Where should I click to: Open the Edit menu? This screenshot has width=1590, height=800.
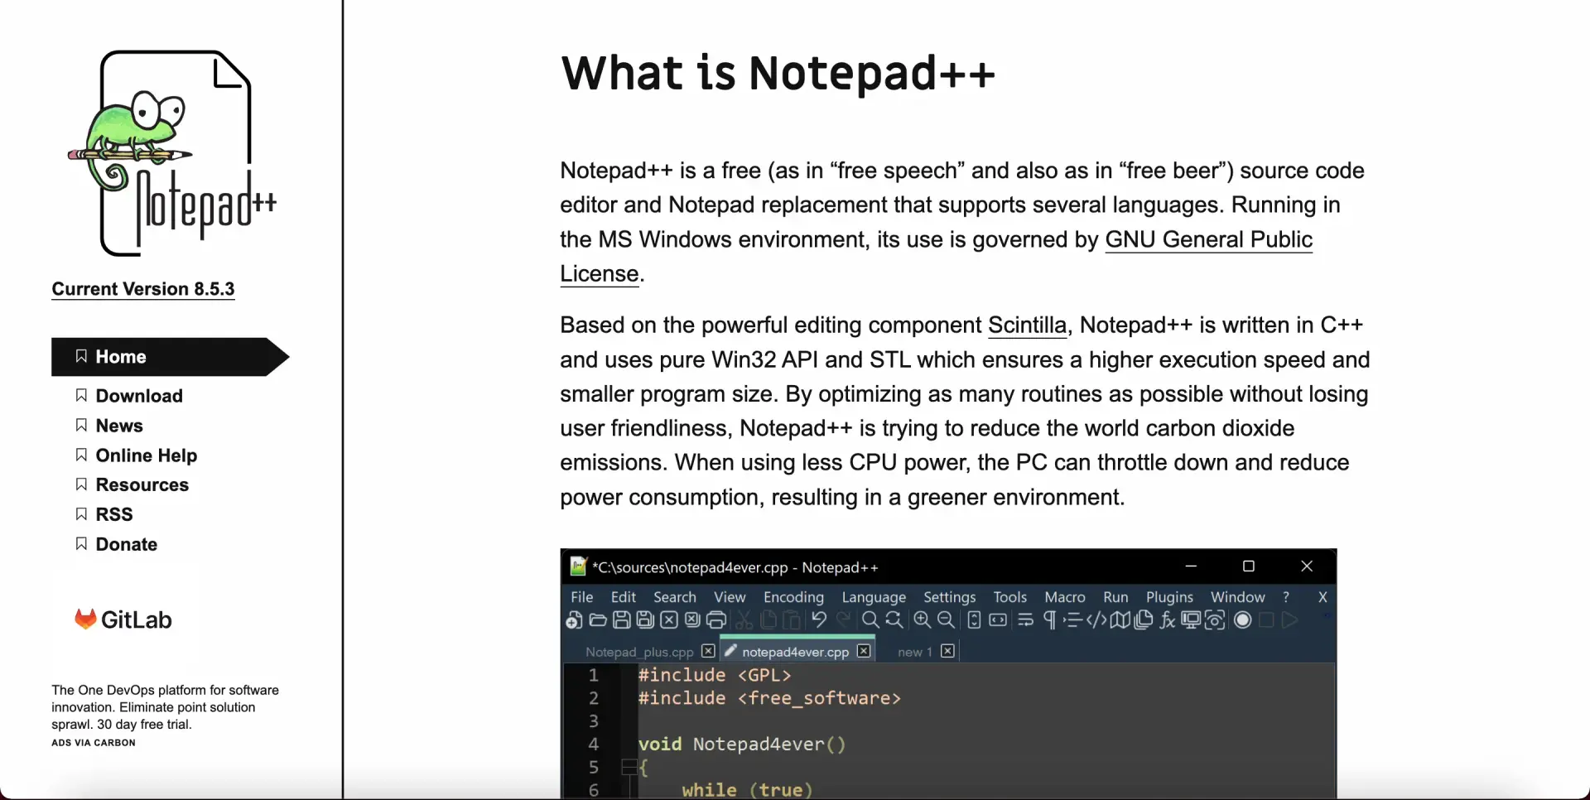[624, 597]
